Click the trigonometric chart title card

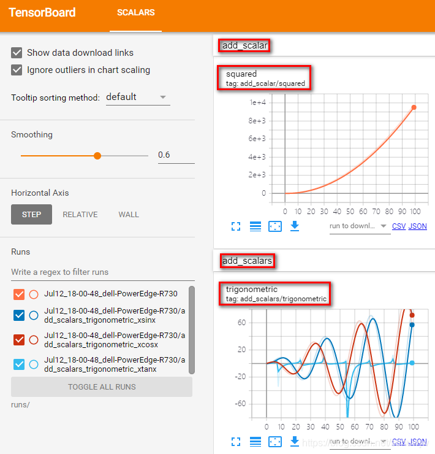pyautogui.click(x=274, y=294)
